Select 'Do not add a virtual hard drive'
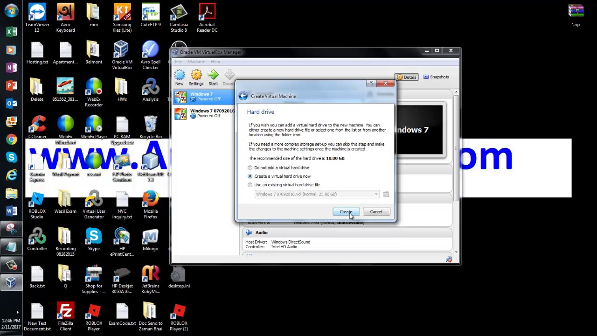 tap(278, 168)
